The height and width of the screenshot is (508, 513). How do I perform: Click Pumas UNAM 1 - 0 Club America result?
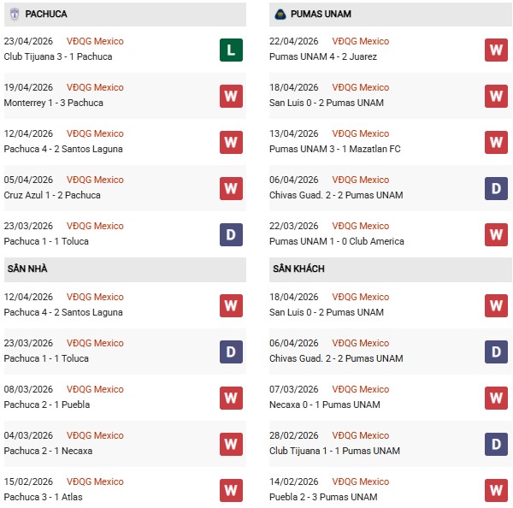coord(336,241)
